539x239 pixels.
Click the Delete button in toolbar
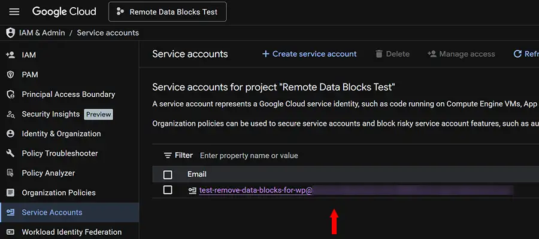pos(392,54)
